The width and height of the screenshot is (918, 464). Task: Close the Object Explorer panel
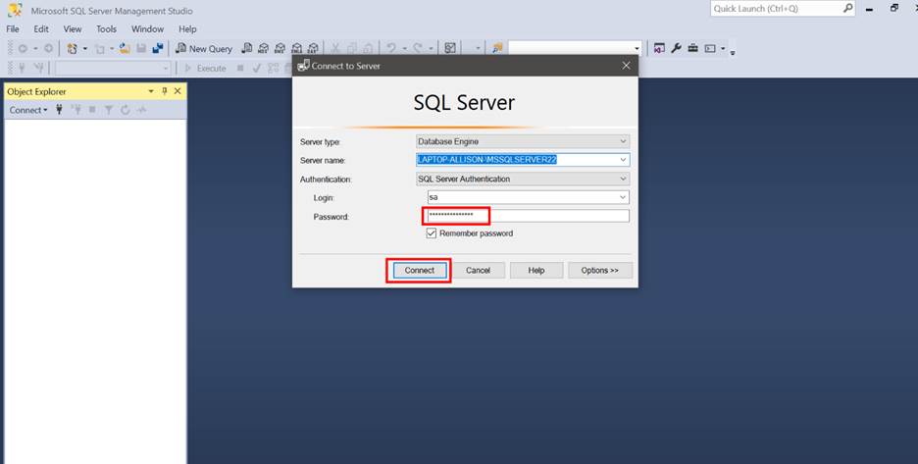click(x=178, y=91)
